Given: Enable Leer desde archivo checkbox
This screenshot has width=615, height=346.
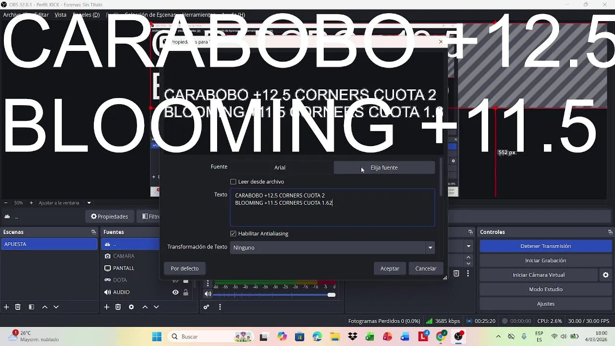Looking at the screenshot, I should (233, 182).
